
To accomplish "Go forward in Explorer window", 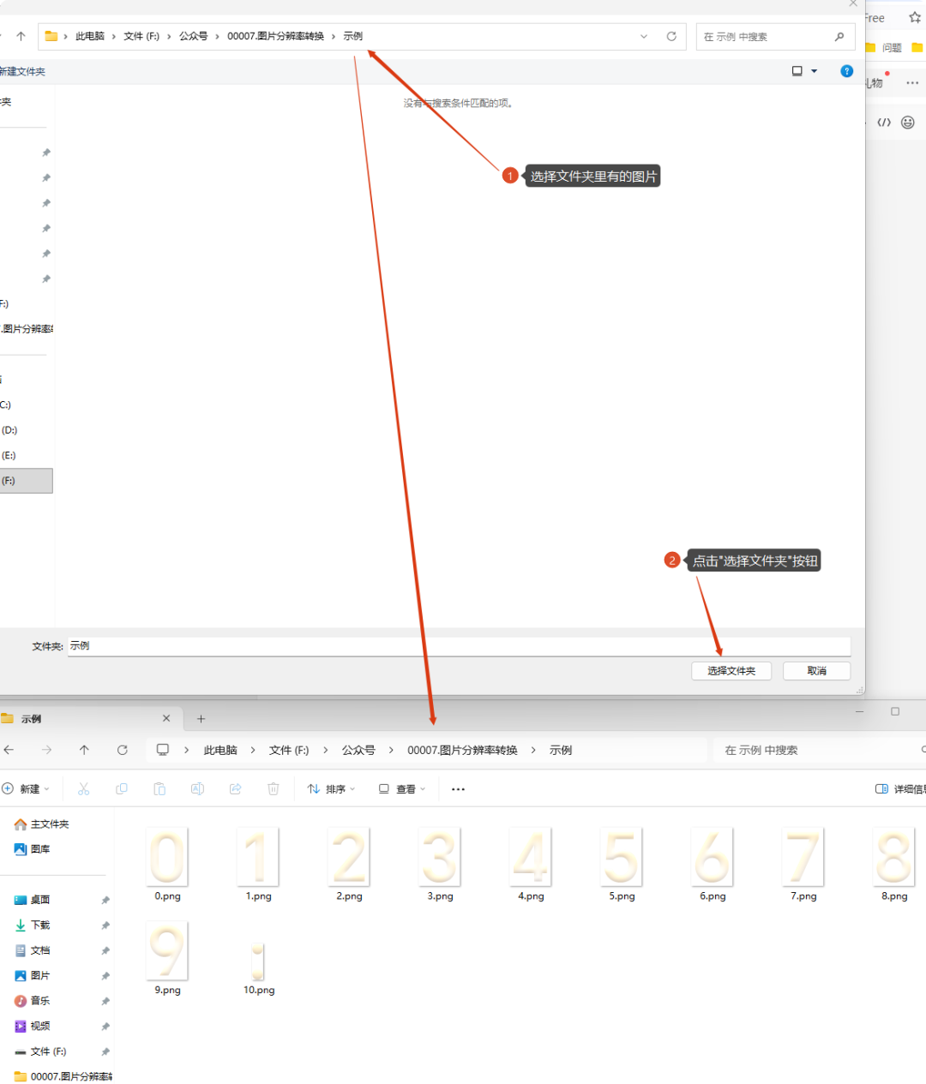I will pyautogui.click(x=46, y=750).
